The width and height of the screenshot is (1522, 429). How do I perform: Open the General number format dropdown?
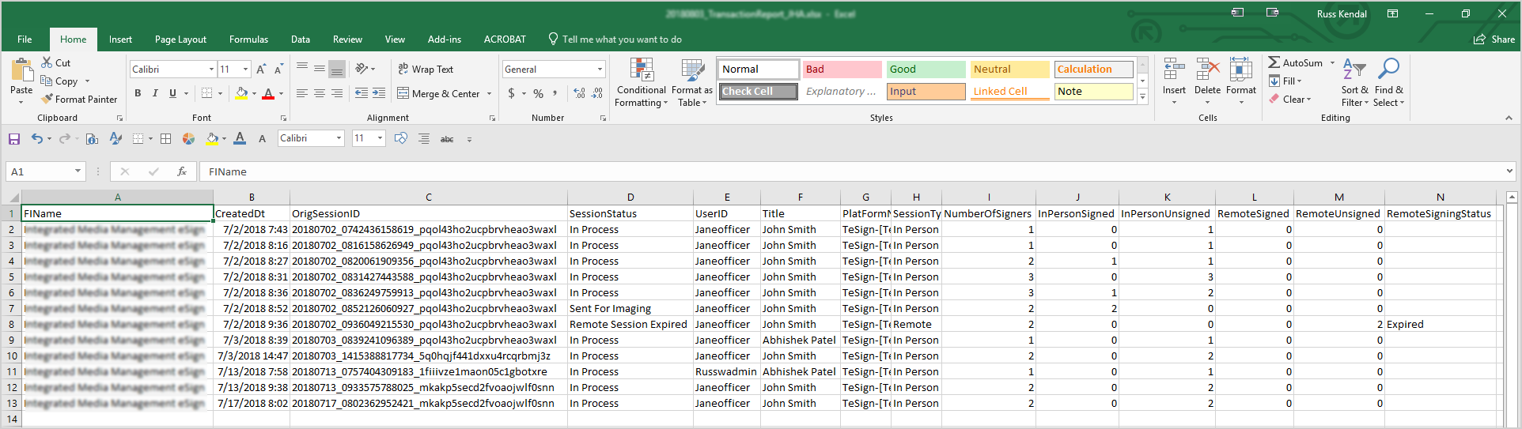coord(600,70)
